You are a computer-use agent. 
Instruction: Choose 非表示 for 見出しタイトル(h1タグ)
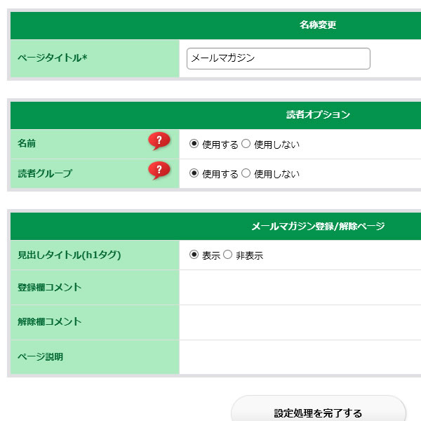click(x=227, y=255)
